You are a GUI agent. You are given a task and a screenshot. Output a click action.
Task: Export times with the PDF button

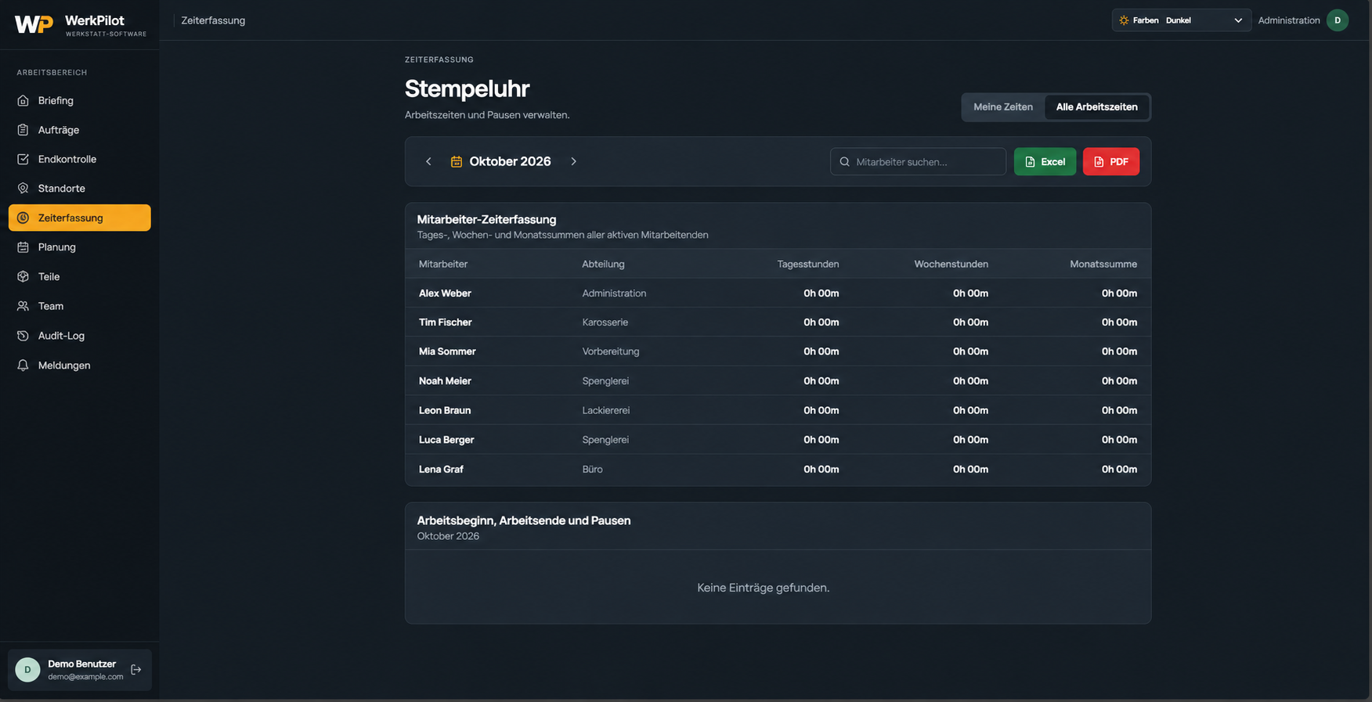tap(1110, 162)
